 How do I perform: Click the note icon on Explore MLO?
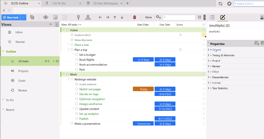pos(180,35)
